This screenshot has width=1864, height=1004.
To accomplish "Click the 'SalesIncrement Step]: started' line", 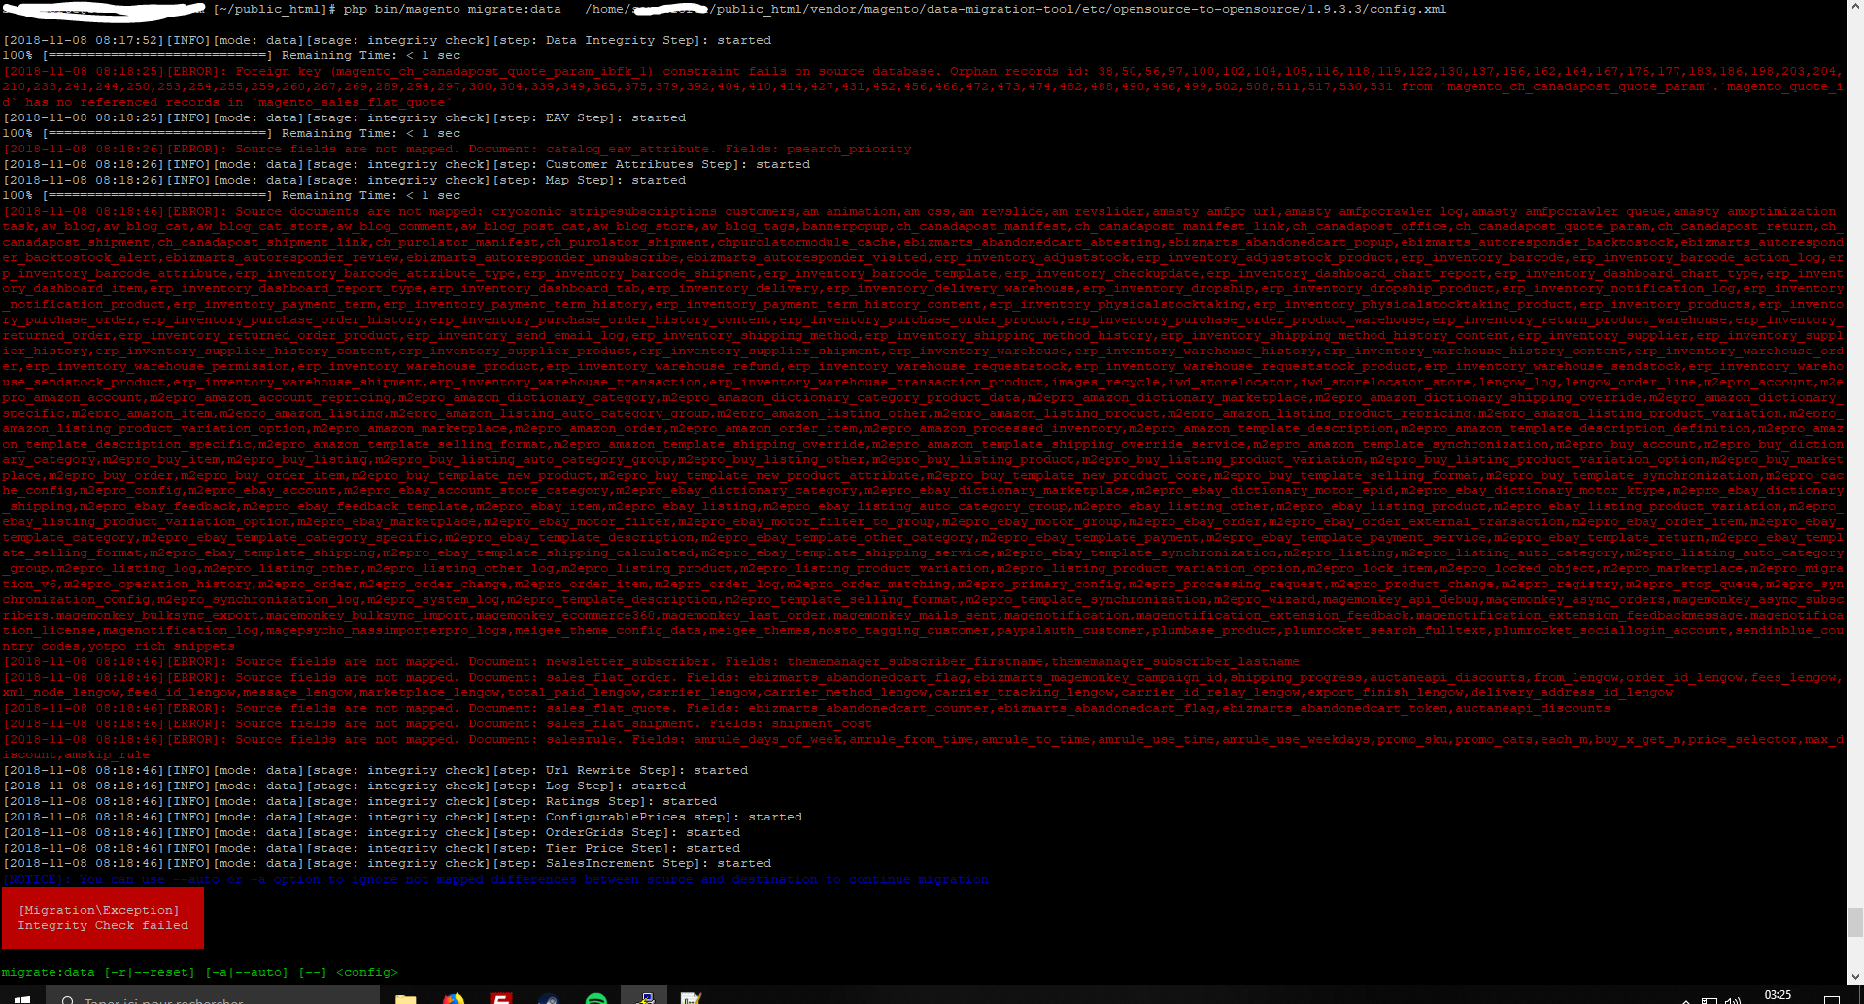I will pyautogui.click(x=387, y=863).
